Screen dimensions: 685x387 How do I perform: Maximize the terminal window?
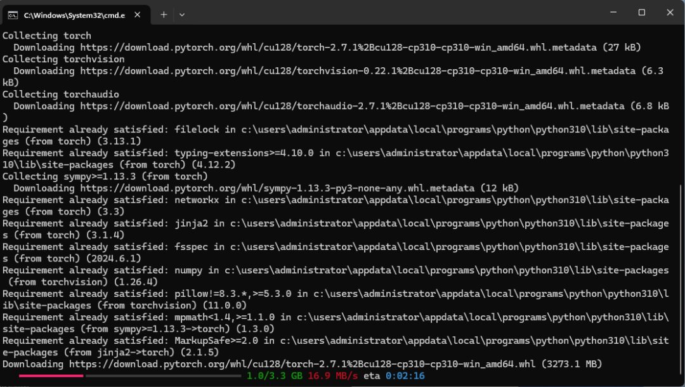[642, 12]
